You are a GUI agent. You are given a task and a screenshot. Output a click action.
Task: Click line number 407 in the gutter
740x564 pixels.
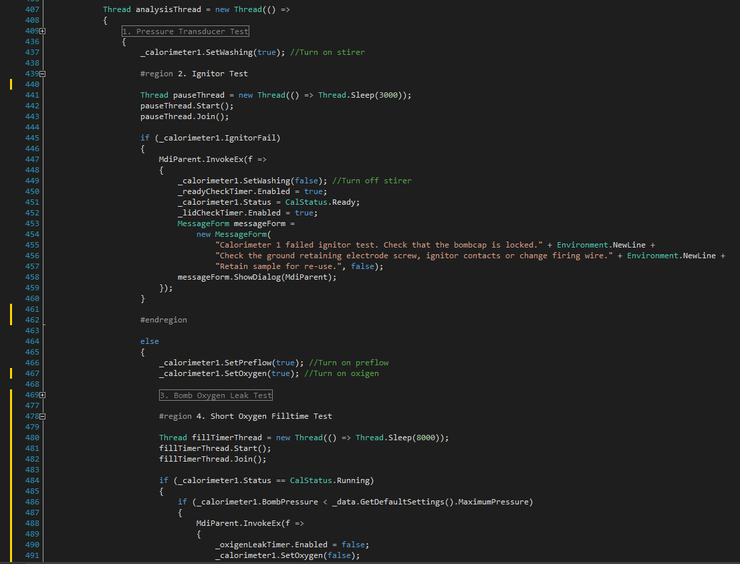click(x=32, y=9)
